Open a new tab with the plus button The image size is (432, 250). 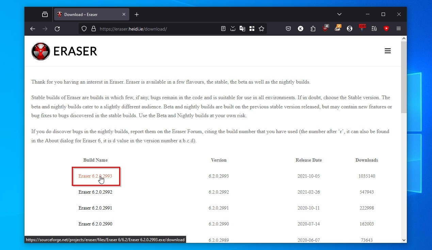click(137, 14)
